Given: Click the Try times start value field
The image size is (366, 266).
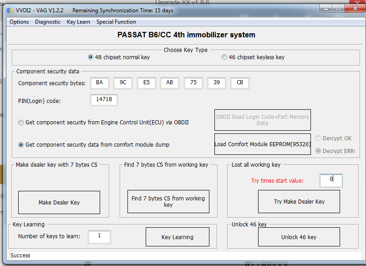Looking at the screenshot, I should pos(331,180).
